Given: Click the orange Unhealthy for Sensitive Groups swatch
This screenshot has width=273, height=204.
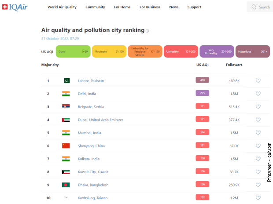Looking at the screenshot, I should [x=145, y=51].
